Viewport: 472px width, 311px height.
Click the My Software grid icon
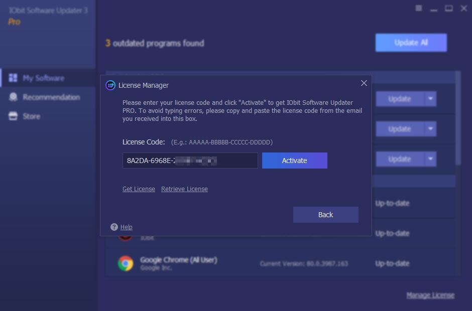13,78
